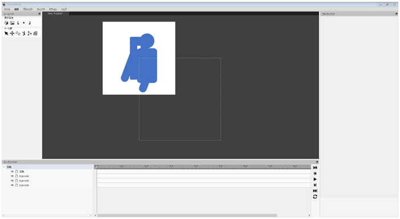Select the first topnode tree row

click(51, 176)
